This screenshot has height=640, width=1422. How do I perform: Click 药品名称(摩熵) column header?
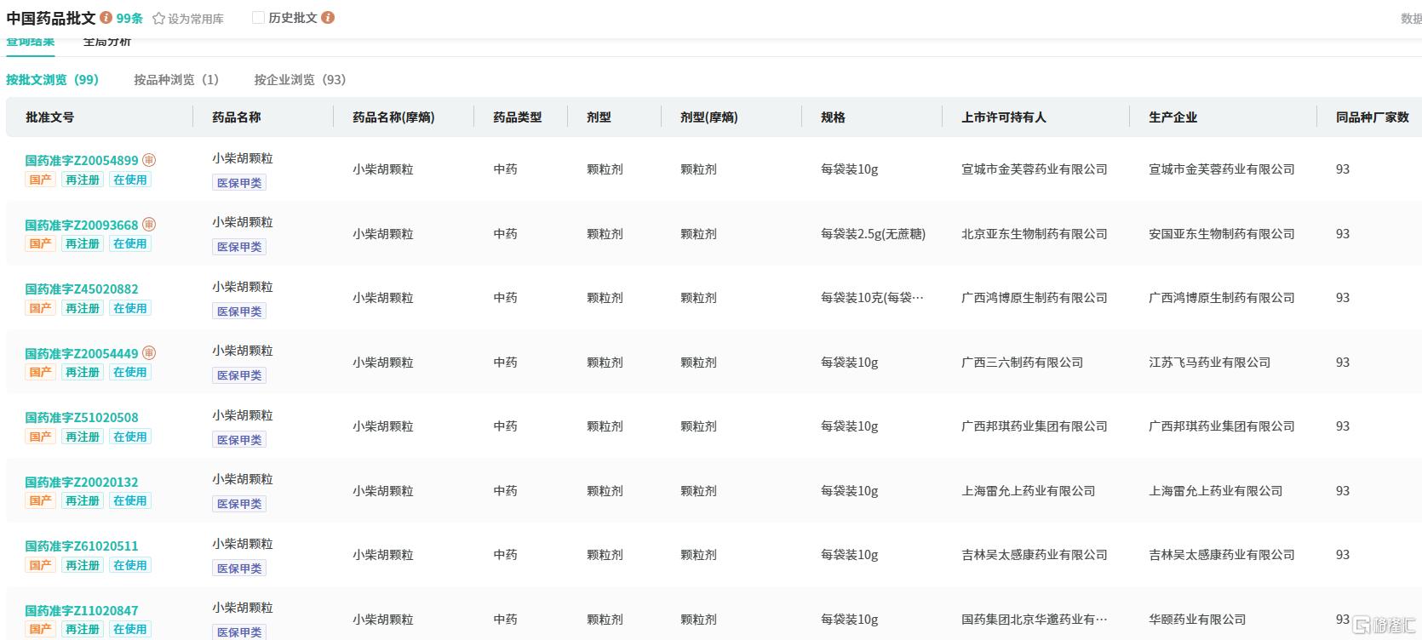393,117
